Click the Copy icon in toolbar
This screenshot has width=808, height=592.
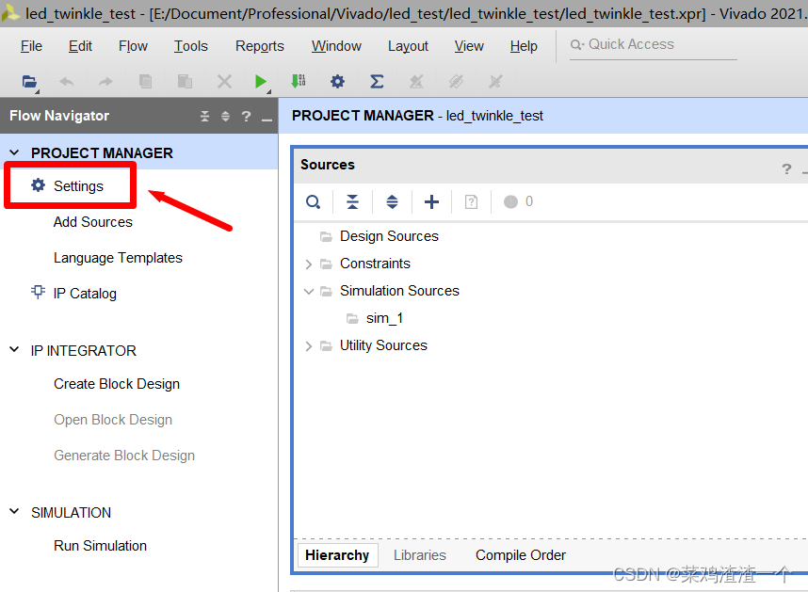145,81
